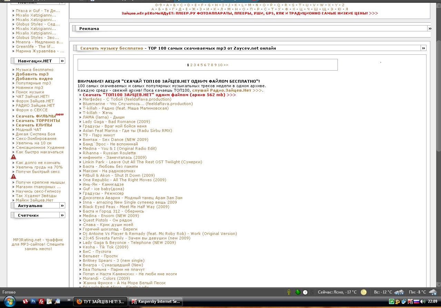Viewport: 441px width, 308px height.
Task: Open Скачать ТОРРЕНТЫ sidebar link
Action: 38,121
